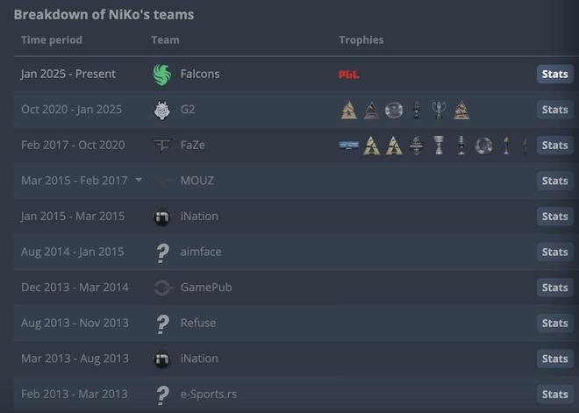Viewport: 579px width, 413px height.
Task: Click the Time period column header
Action: tap(52, 39)
